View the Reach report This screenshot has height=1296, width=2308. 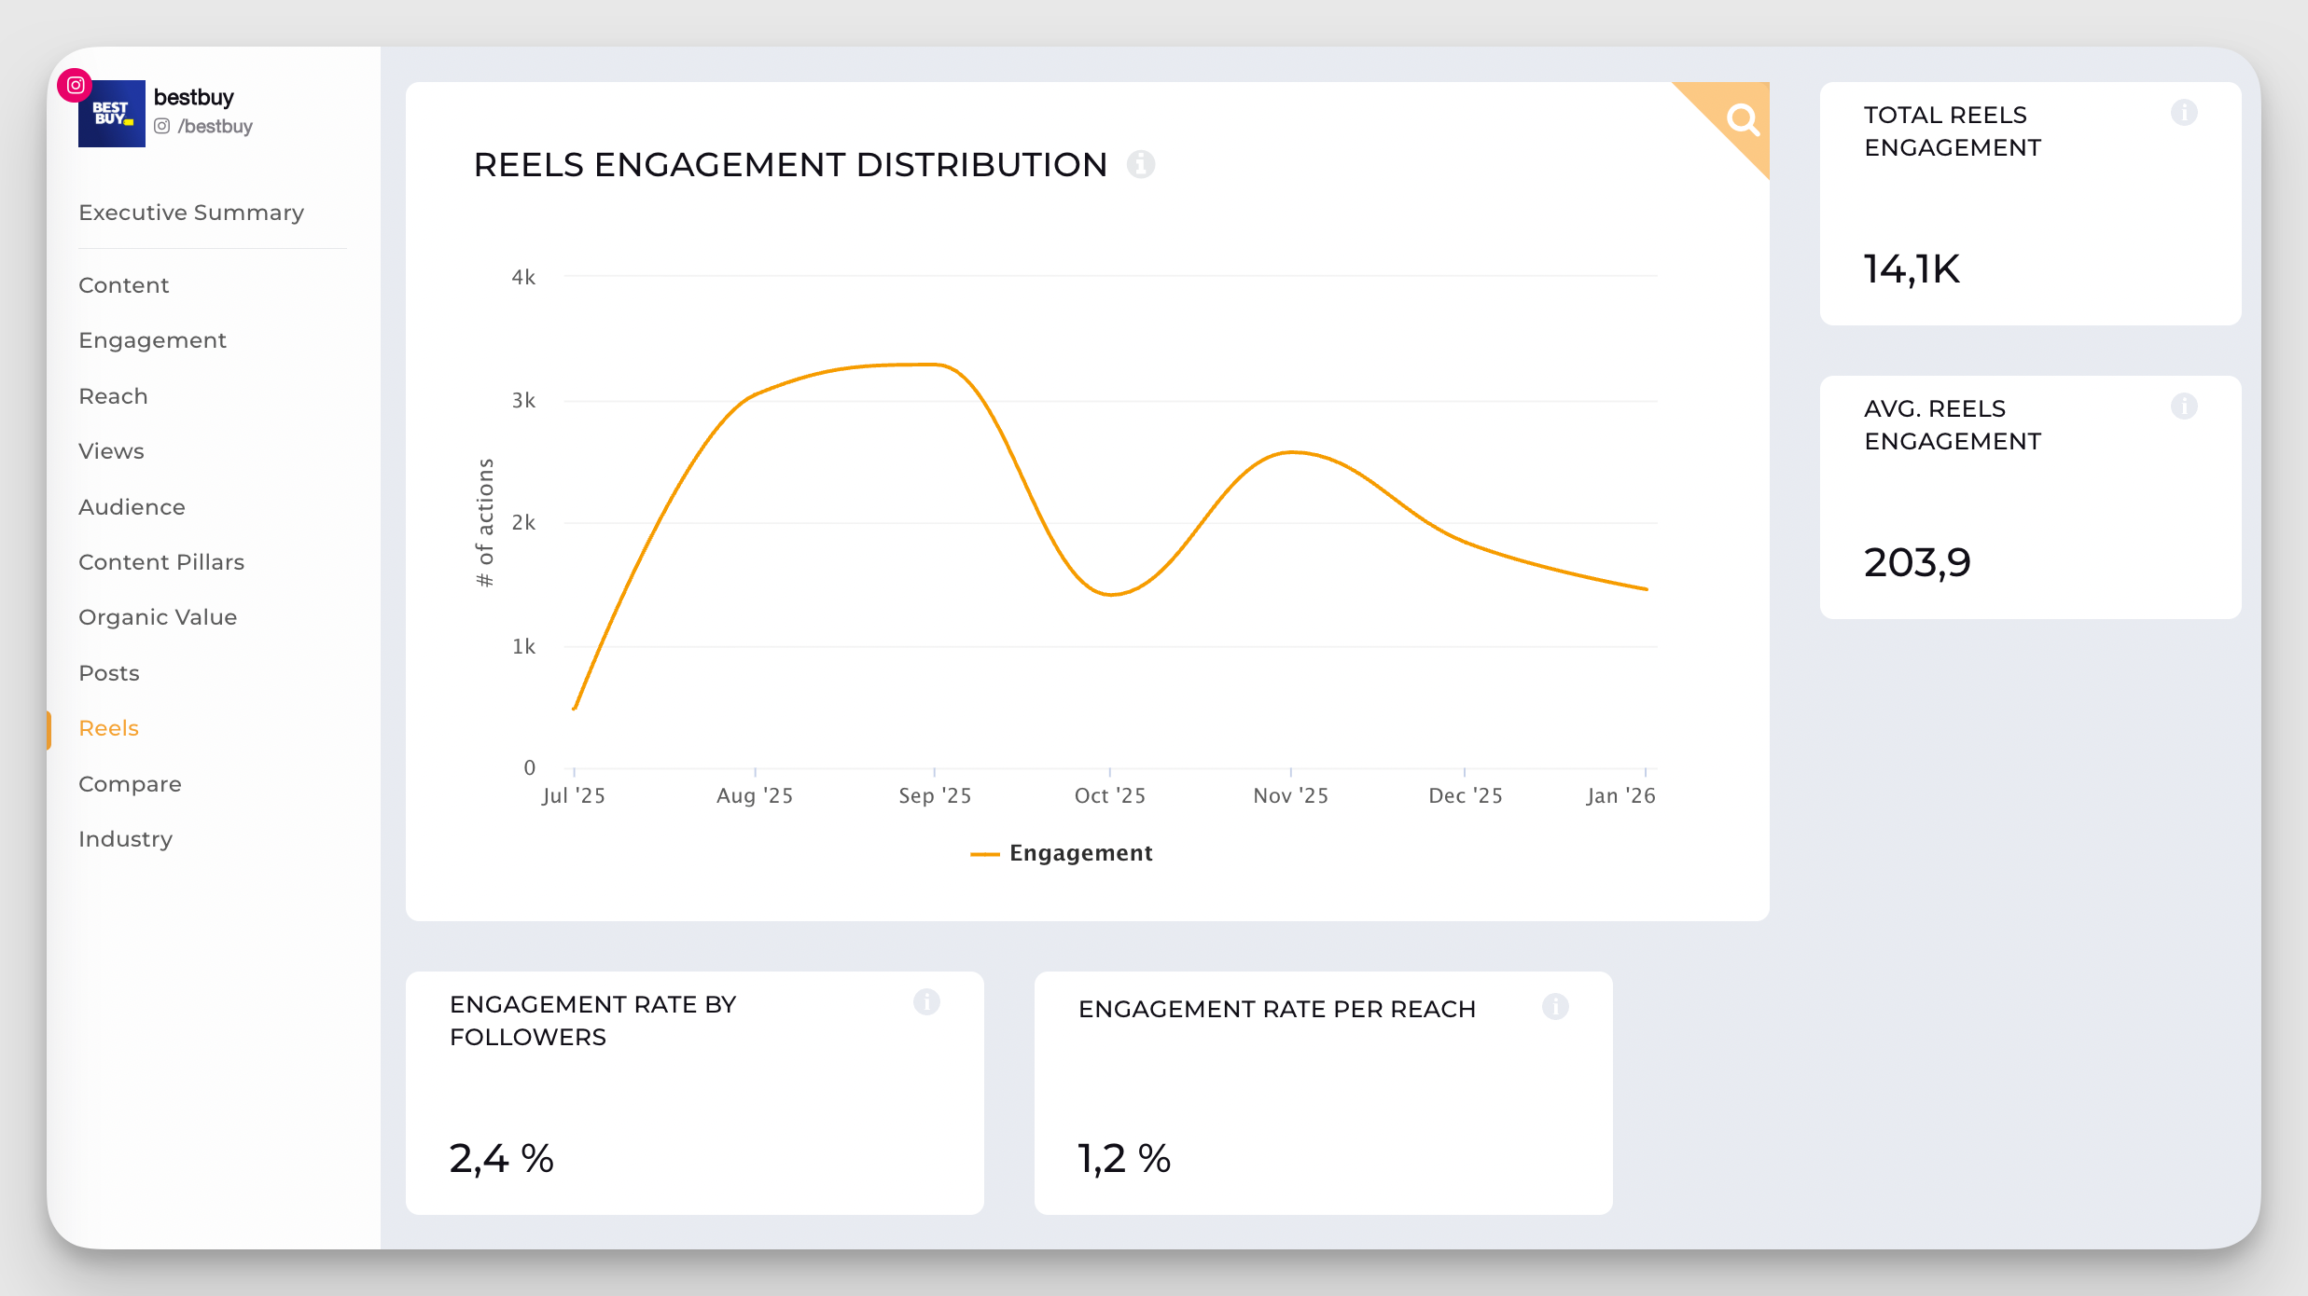point(113,395)
